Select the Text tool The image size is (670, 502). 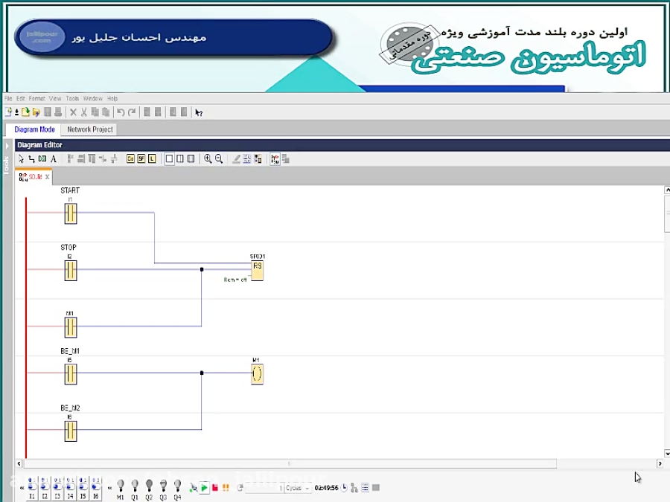click(53, 158)
